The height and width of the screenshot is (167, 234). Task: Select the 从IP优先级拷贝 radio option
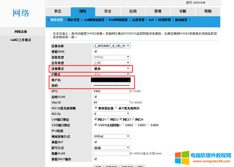(x=116, y=108)
